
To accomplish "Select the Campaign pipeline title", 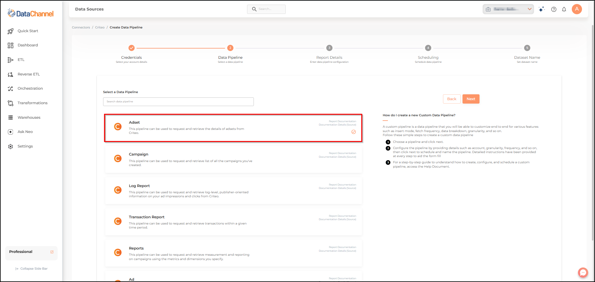I will pyautogui.click(x=138, y=154).
